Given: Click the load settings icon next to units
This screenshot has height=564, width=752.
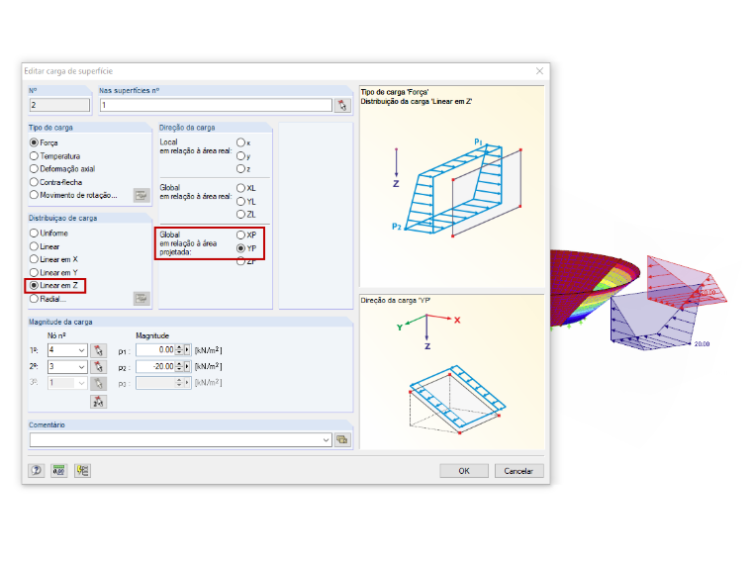Looking at the screenshot, I should (x=82, y=470).
